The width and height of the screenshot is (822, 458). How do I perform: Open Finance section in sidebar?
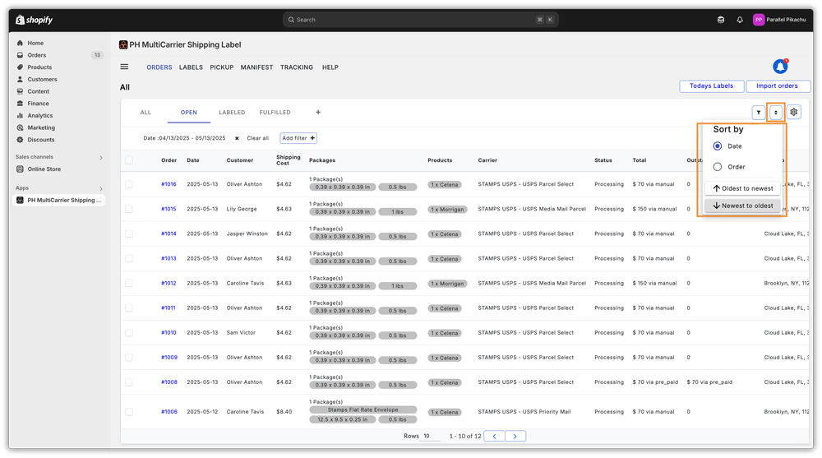38,104
